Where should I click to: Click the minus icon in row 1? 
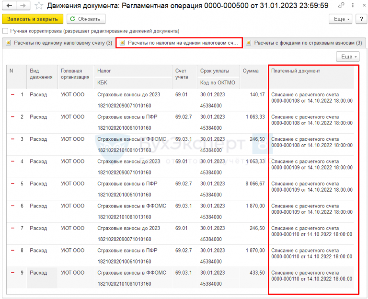(x=12, y=94)
